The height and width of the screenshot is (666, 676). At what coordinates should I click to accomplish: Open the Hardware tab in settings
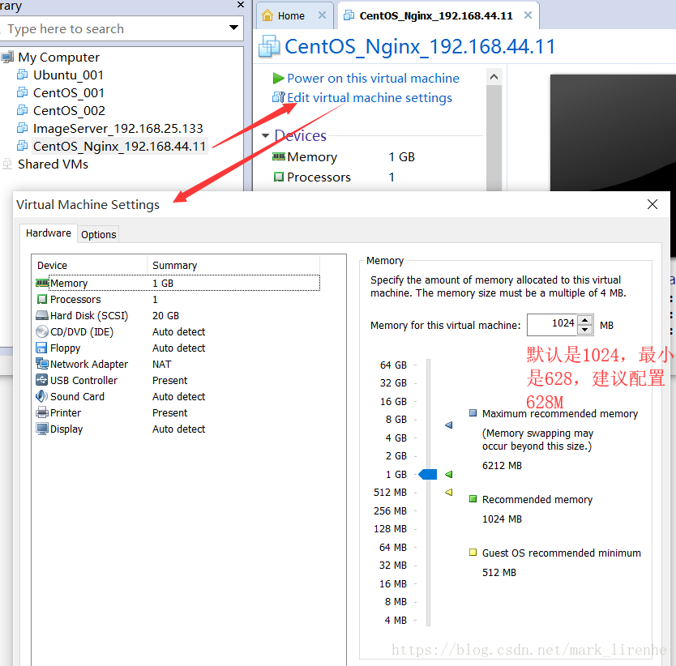click(x=49, y=233)
